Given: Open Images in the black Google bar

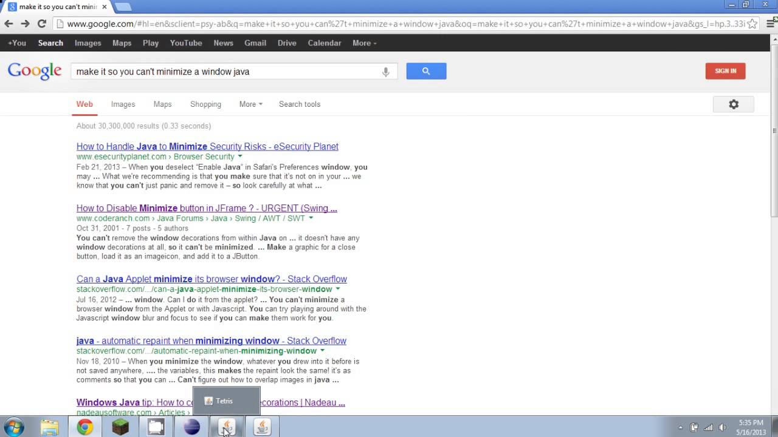Looking at the screenshot, I should click(88, 43).
